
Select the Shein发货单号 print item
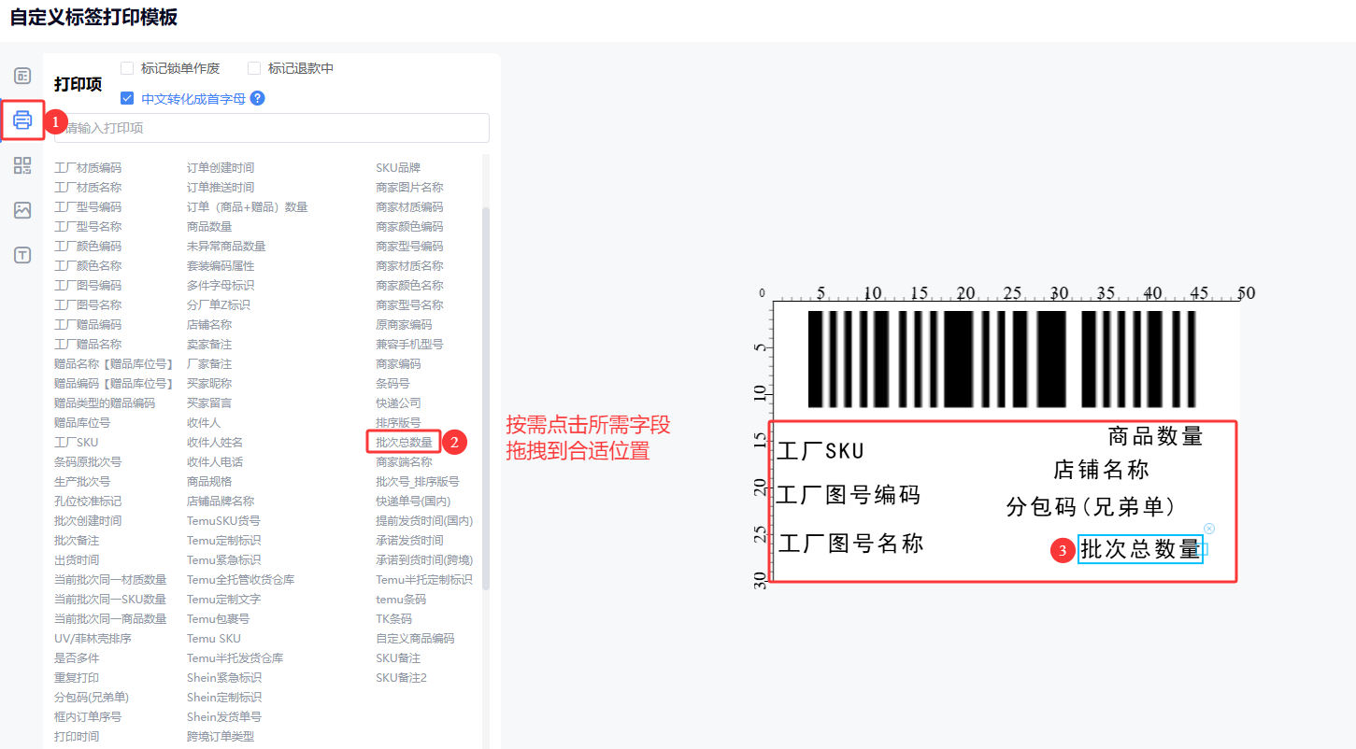tap(224, 717)
